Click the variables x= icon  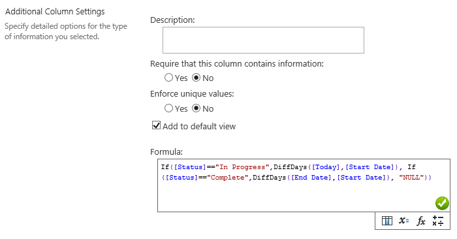(403, 221)
